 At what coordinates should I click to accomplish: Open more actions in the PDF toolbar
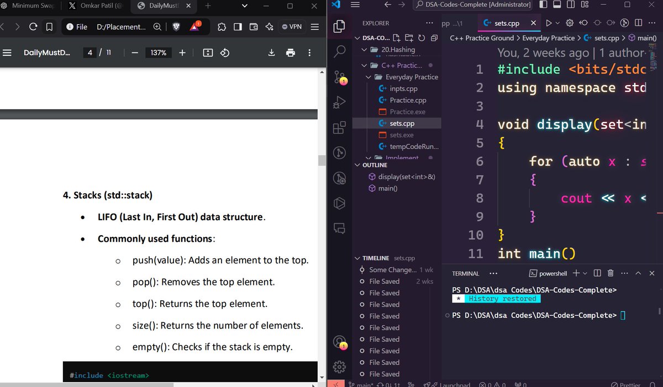tap(309, 52)
